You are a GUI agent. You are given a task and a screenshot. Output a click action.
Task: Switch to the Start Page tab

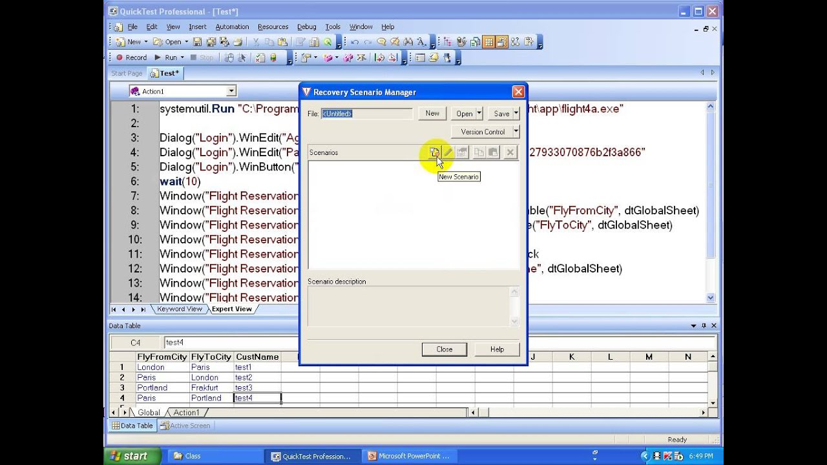[127, 74]
